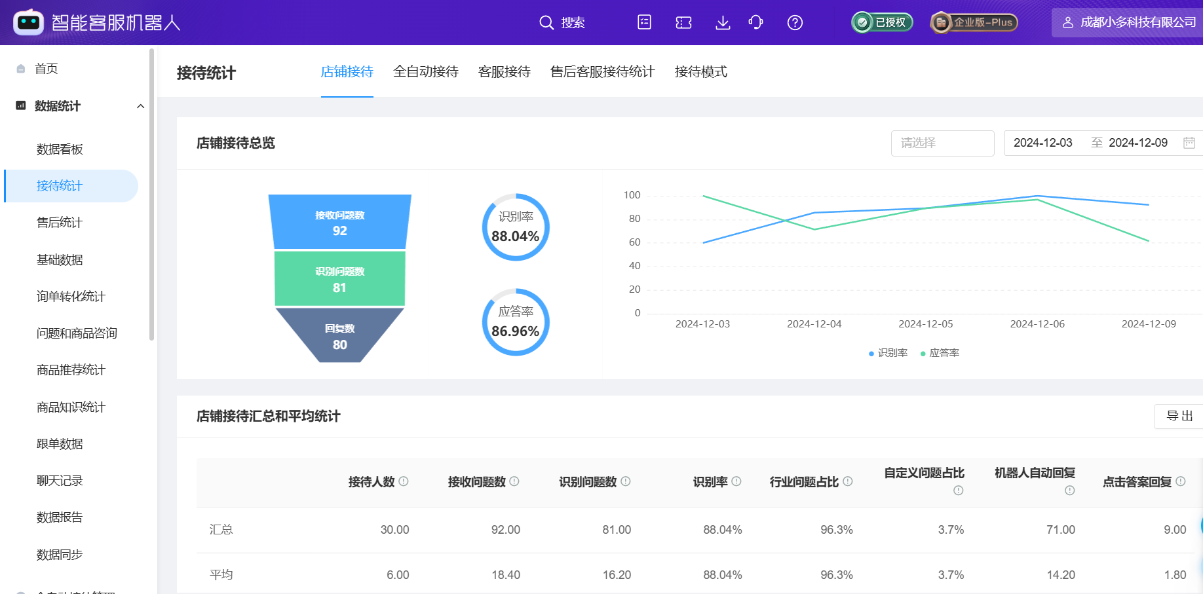Click the 回复数 80 funnel segment
1203x594 pixels.
click(x=340, y=335)
